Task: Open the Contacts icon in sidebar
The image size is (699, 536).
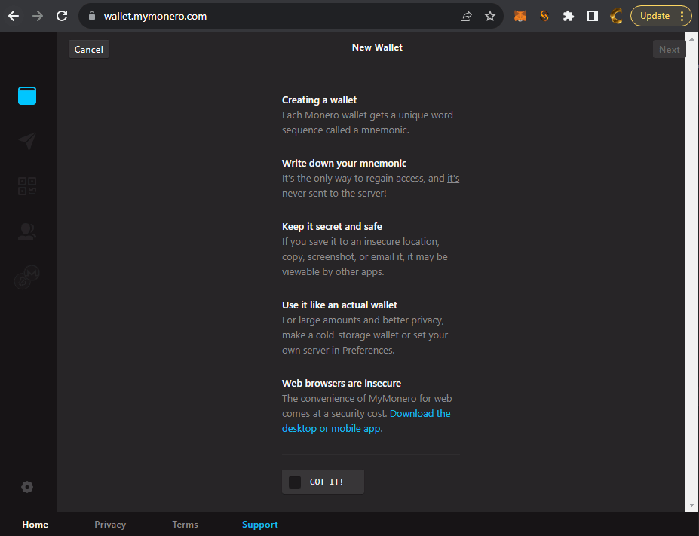Action: click(27, 231)
